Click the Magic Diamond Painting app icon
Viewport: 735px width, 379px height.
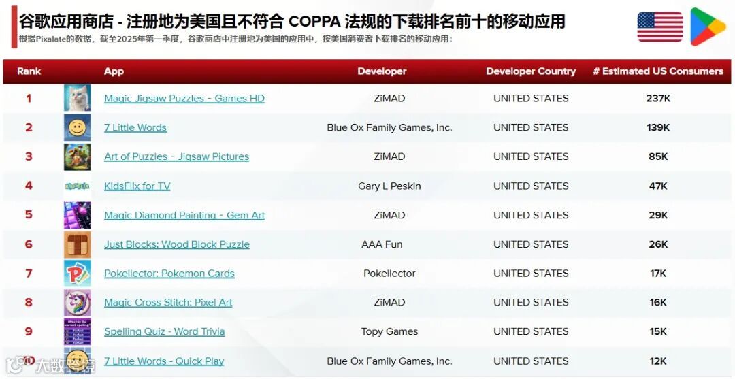(78, 215)
